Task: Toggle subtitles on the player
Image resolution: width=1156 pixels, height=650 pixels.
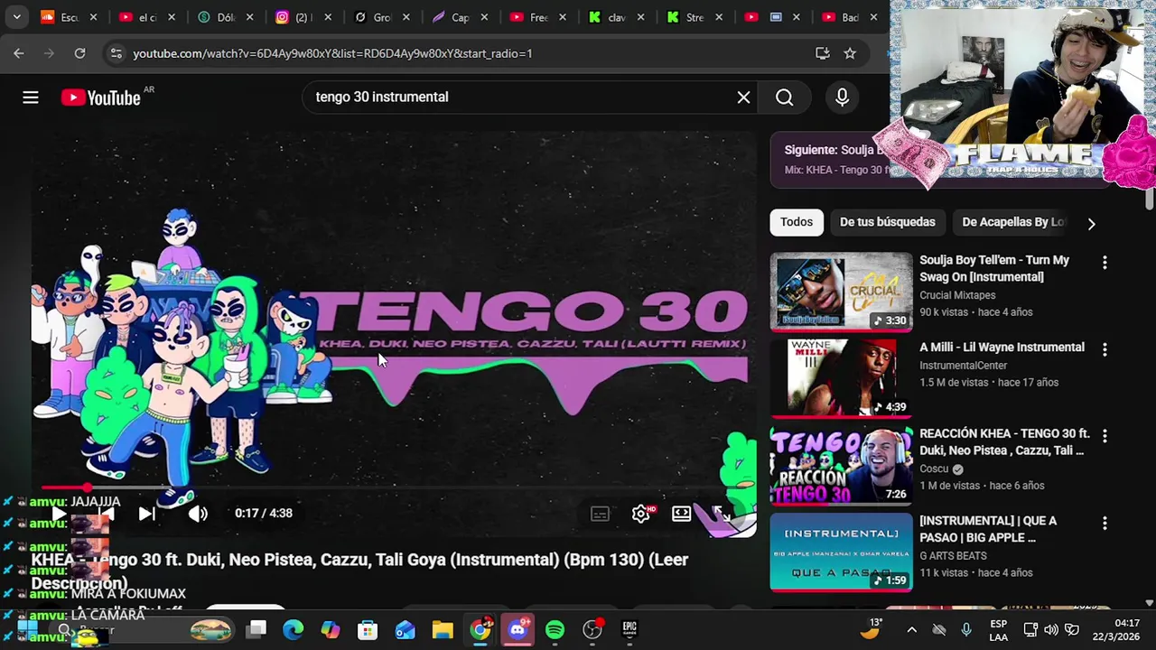Action: point(600,514)
